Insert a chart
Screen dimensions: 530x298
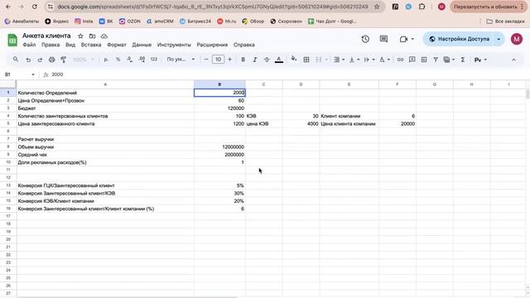click(x=424, y=60)
